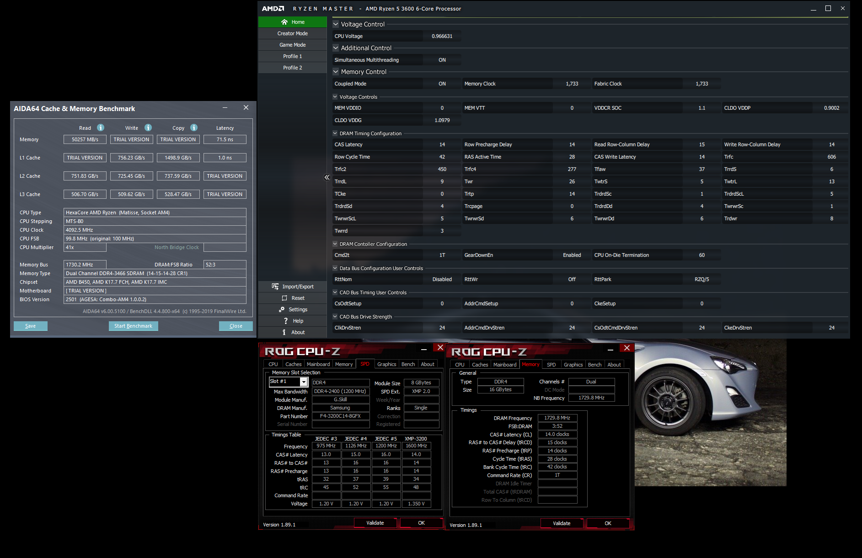Viewport: 862px width, 558px height.
Task: Open Mainboard tab in CPU-Z SPD window
Action: point(318,364)
